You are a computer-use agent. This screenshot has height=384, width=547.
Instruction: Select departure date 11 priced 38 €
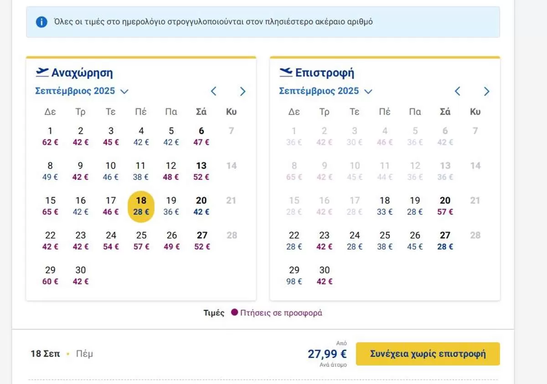coord(141,171)
